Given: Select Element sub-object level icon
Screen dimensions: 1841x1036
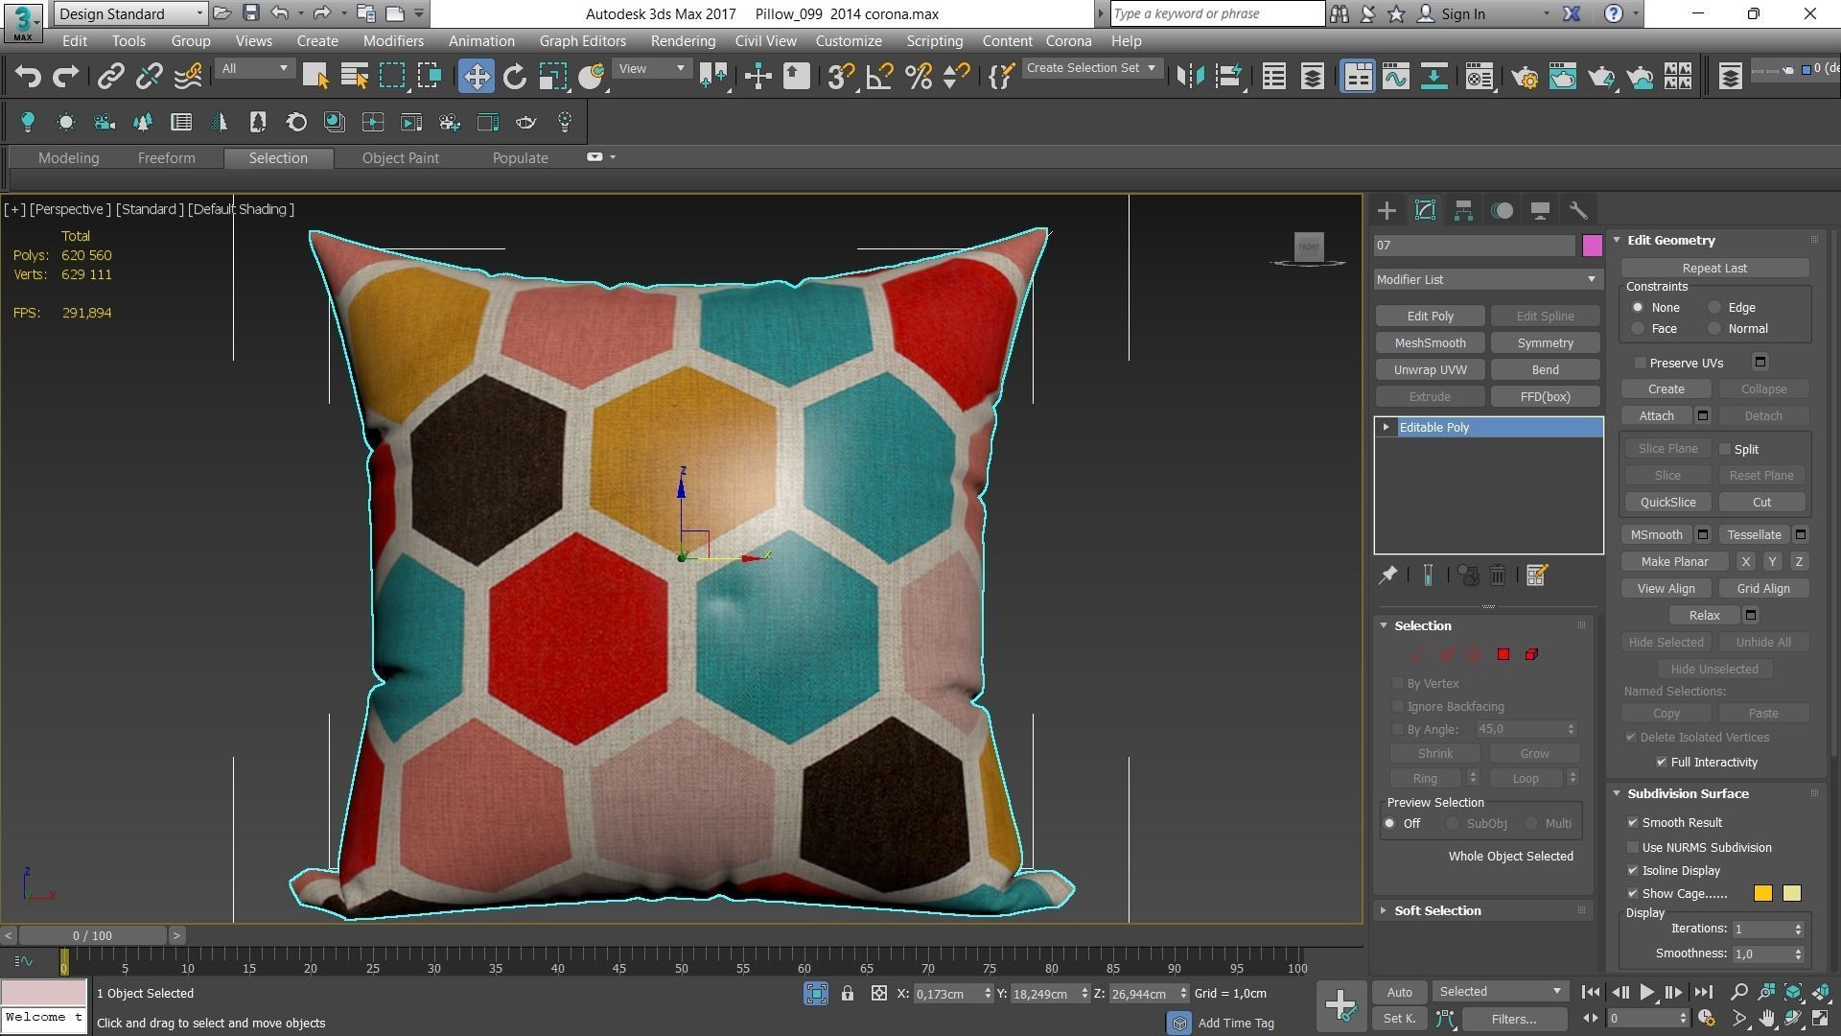Looking at the screenshot, I should [1531, 654].
